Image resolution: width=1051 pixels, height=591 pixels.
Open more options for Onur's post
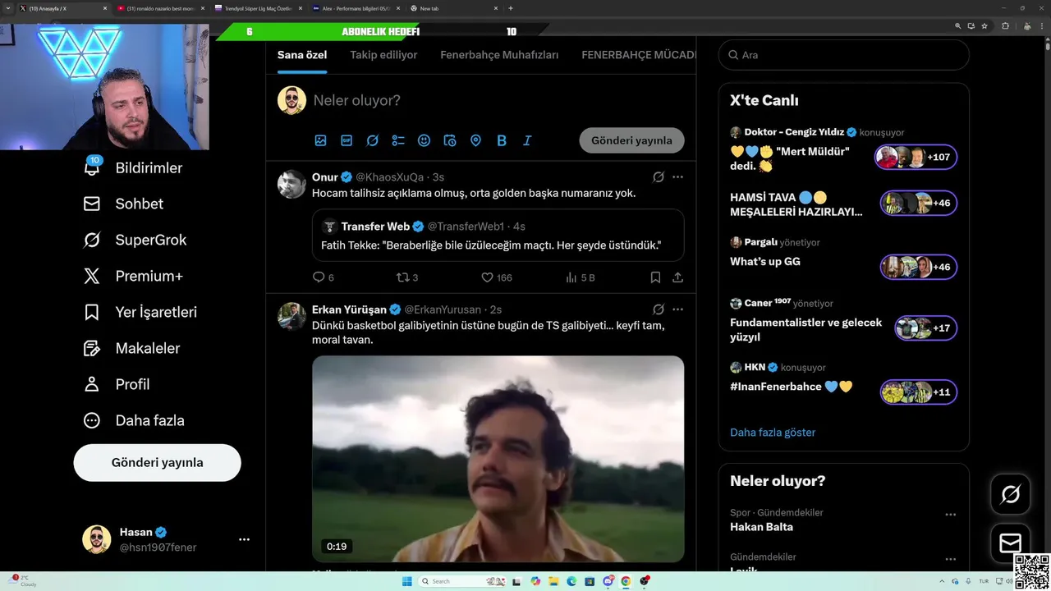[677, 177]
